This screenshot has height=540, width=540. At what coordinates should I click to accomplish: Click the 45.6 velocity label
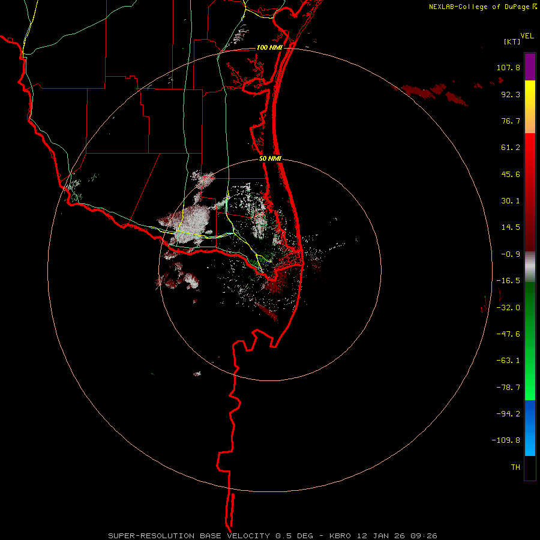point(511,174)
